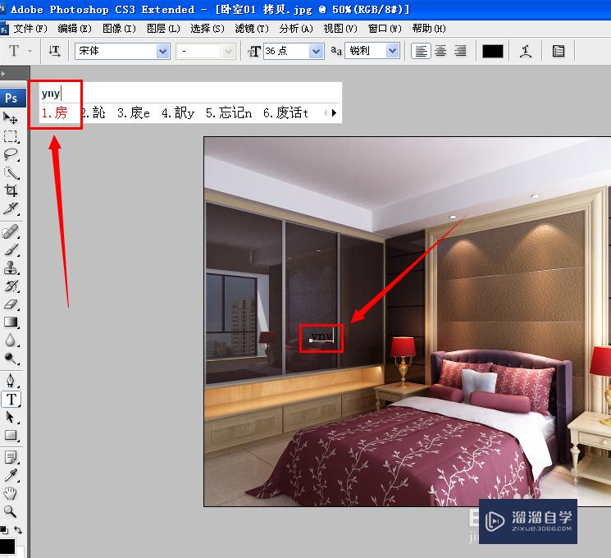Align text left
Image resolution: width=611 pixels, height=558 pixels.
pyautogui.click(x=421, y=51)
